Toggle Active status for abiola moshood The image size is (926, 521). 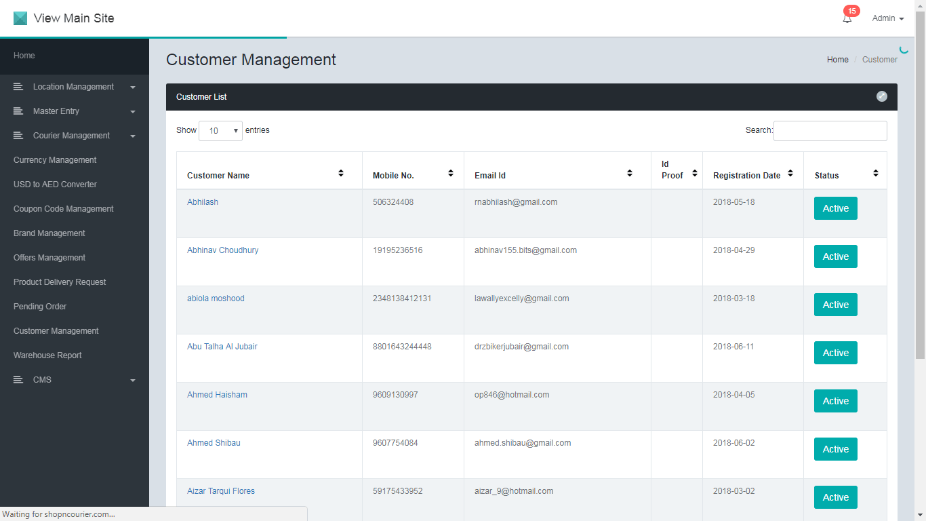tap(835, 305)
